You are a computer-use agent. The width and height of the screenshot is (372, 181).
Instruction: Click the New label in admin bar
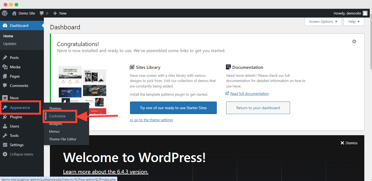63,13
